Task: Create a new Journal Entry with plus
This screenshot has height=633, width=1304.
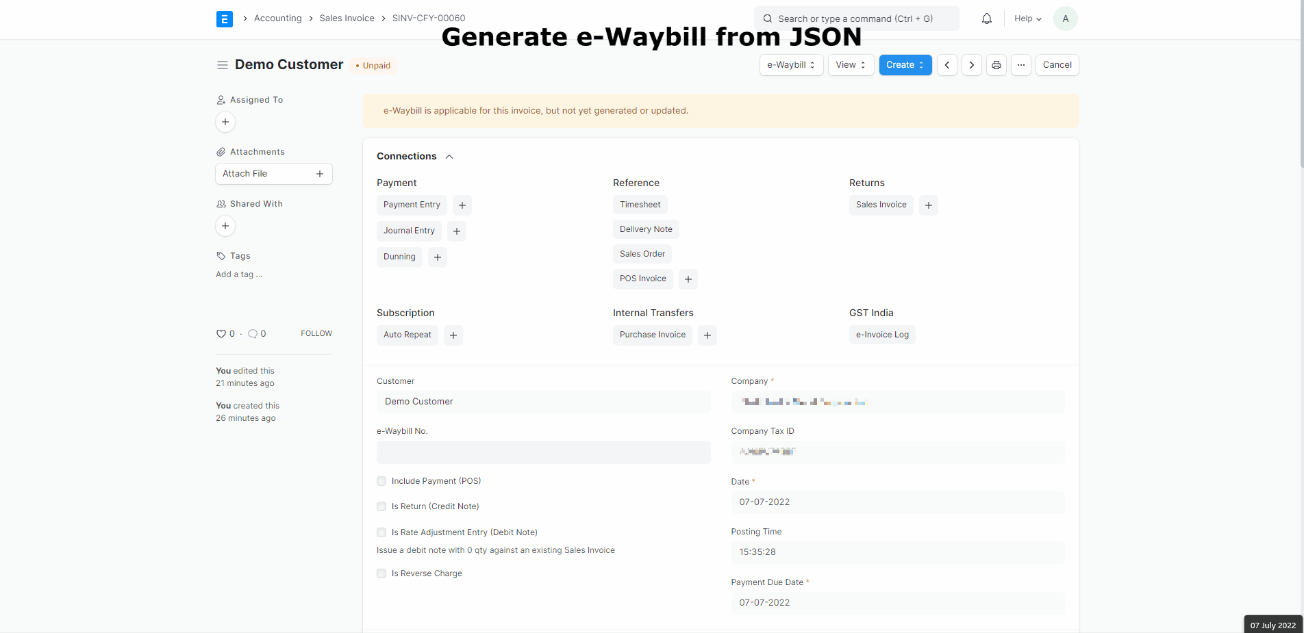Action: [457, 231]
